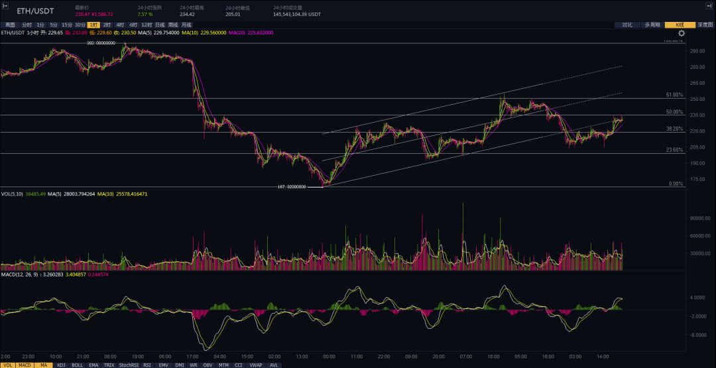Select the 1分 interval
Screen dimensions: 716x368
pyautogui.click(x=41, y=25)
